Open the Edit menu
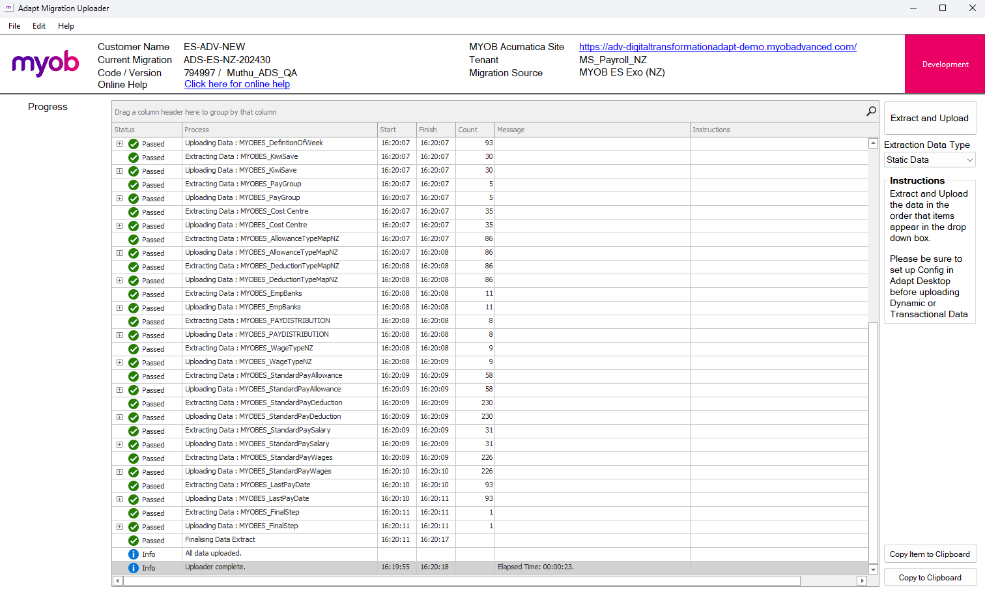Image resolution: width=985 pixels, height=596 pixels. click(x=38, y=26)
